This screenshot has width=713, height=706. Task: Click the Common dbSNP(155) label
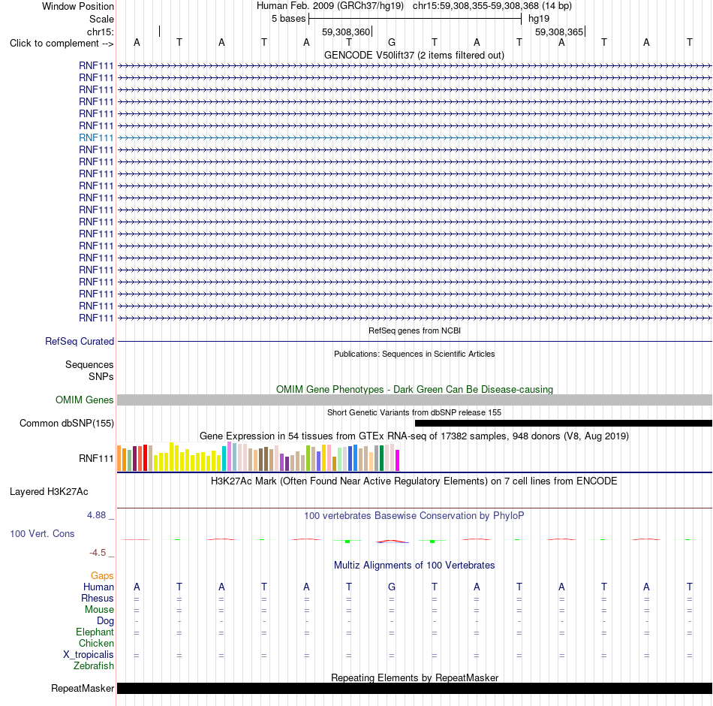coord(67,423)
